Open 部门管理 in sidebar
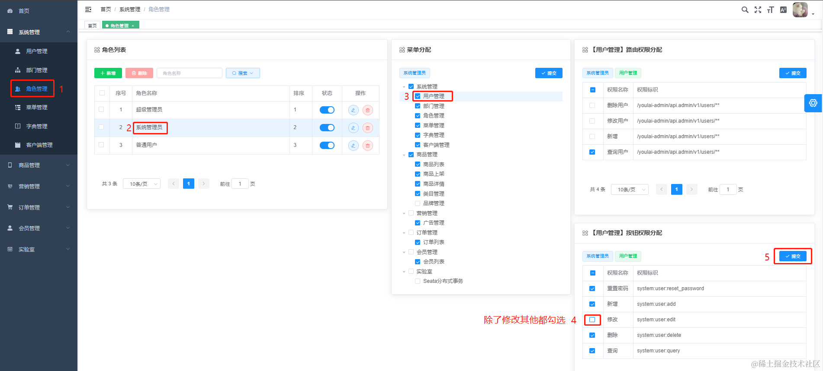Viewport: 823px width, 371px height. point(39,70)
